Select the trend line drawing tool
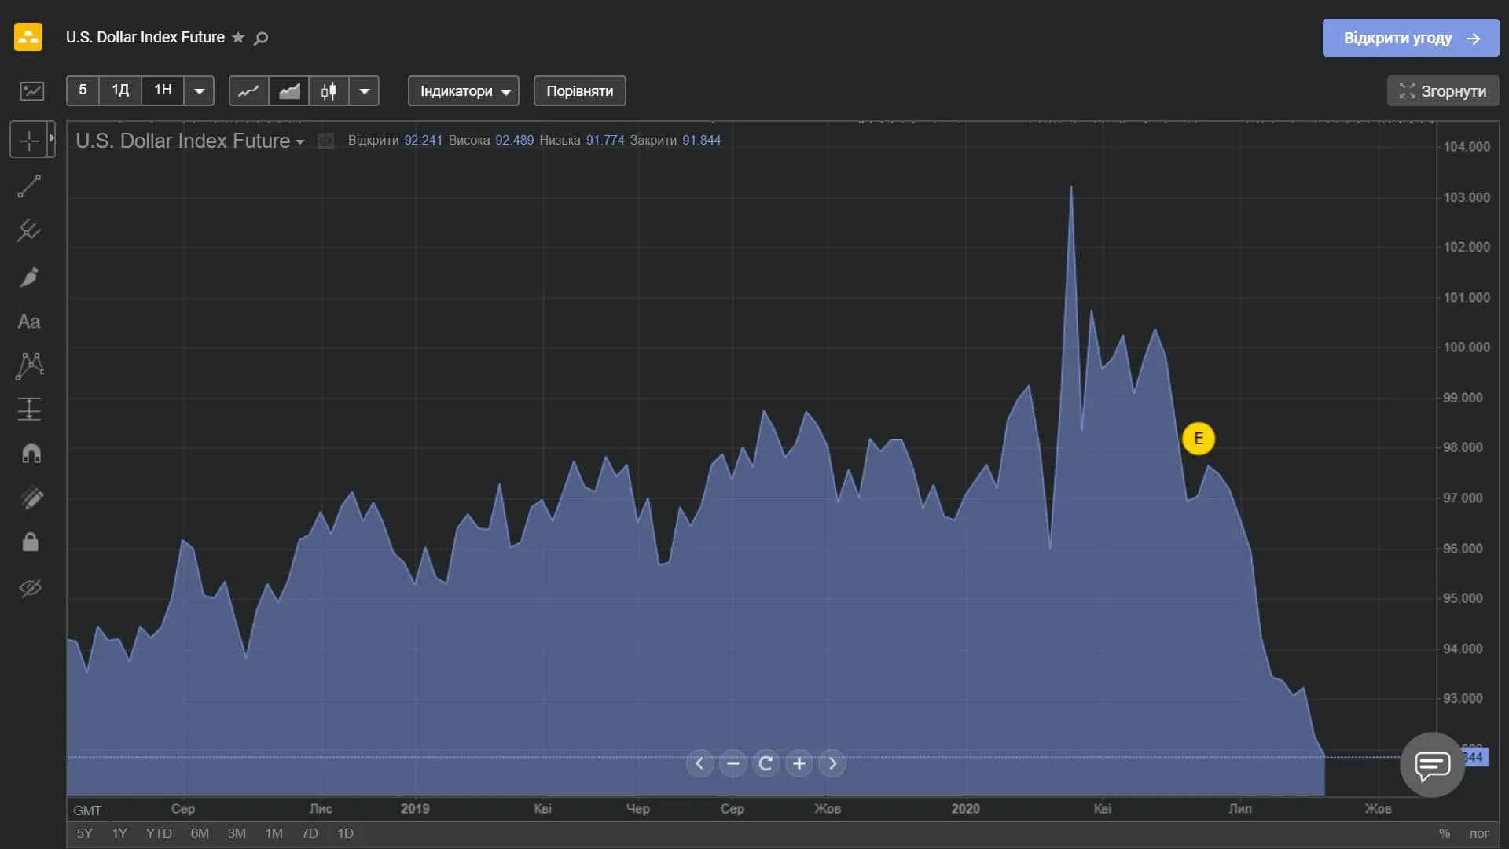Screen dimensions: 1509x849 pos(29,186)
